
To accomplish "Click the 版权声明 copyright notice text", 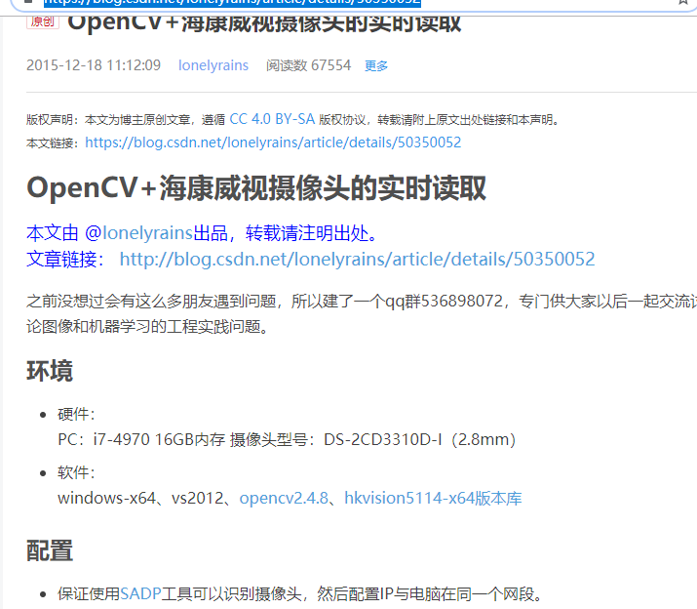I will point(293,120).
